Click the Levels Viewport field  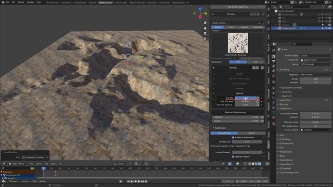click(247, 152)
